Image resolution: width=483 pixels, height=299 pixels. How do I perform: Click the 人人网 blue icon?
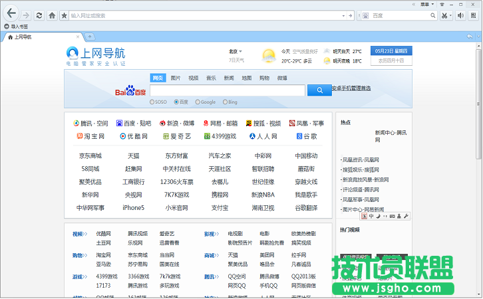252,136
